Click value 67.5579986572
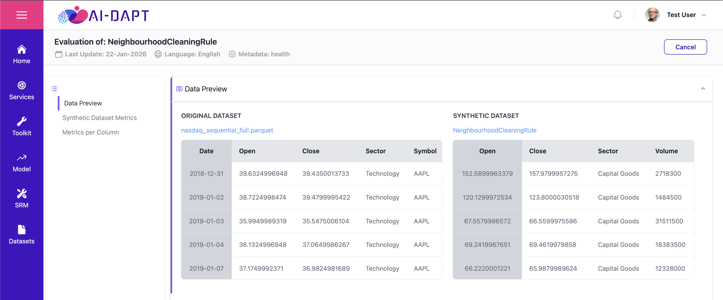Image resolution: width=723 pixels, height=300 pixels. point(487,221)
